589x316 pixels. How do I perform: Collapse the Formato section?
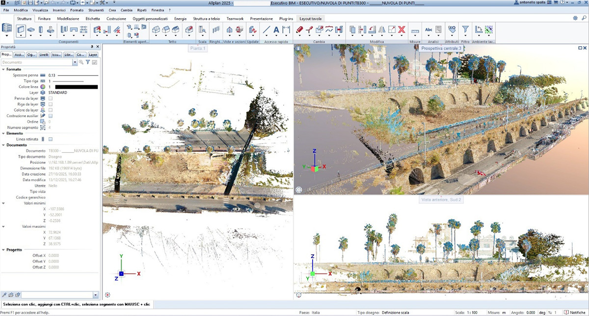pyautogui.click(x=3, y=70)
